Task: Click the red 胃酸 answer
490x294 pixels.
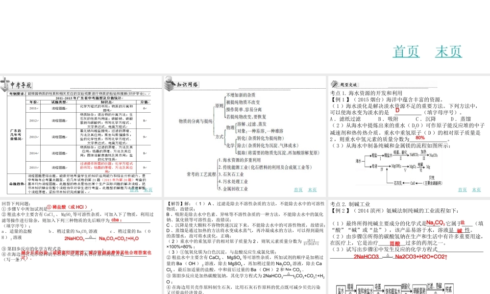Action: (394, 244)
